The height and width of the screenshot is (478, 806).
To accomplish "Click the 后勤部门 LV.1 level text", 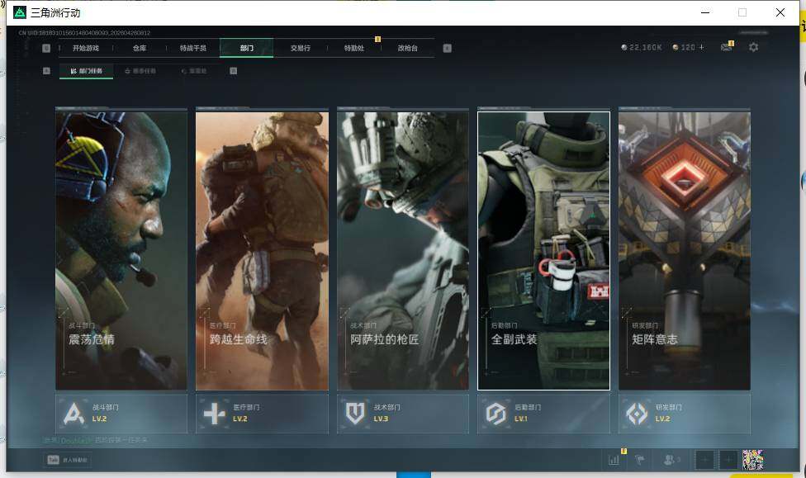I will [521, 419].
